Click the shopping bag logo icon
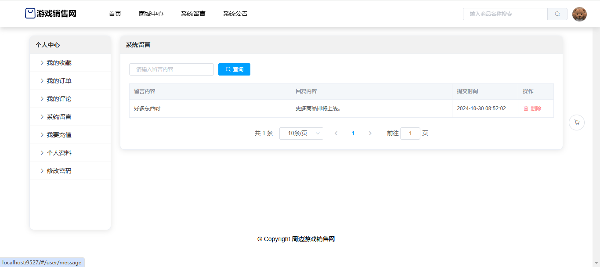 (30, 14)
